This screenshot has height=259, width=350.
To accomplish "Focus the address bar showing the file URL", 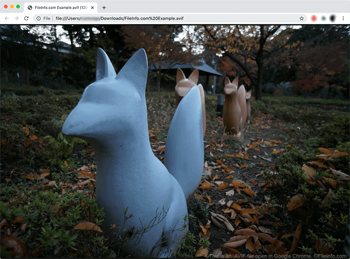I will [175, 18].
